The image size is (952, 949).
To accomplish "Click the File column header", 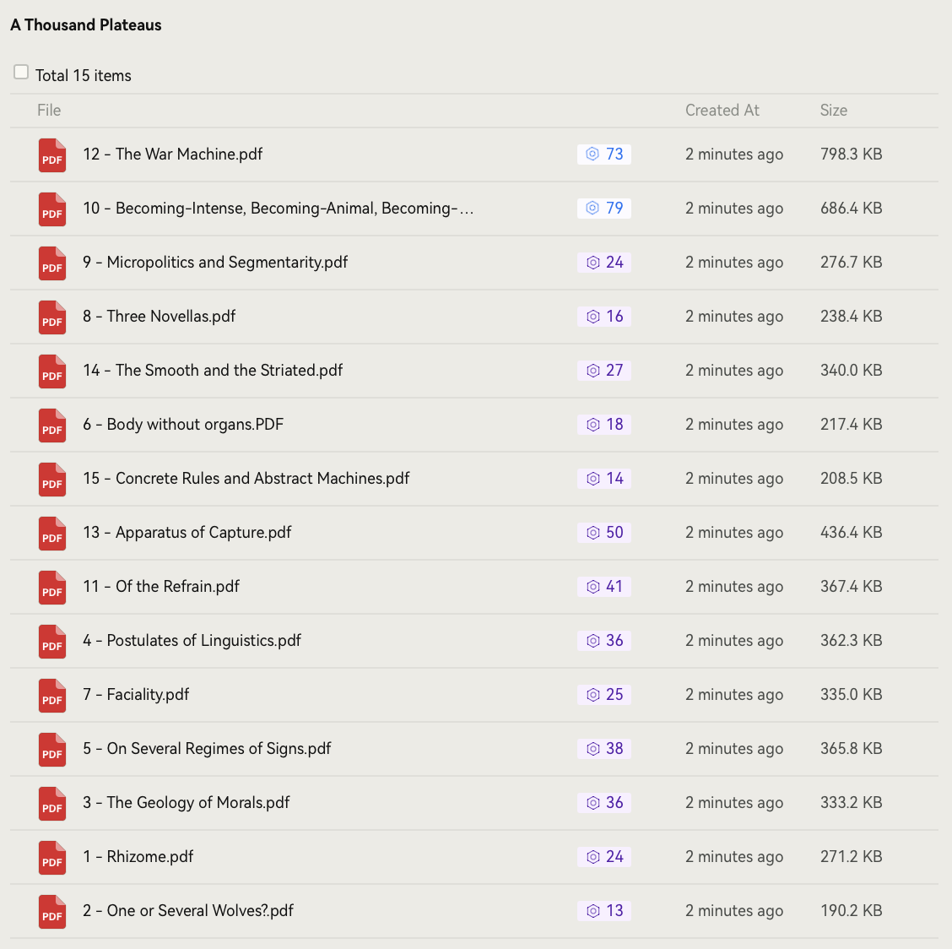I will (x=49, y=110).
